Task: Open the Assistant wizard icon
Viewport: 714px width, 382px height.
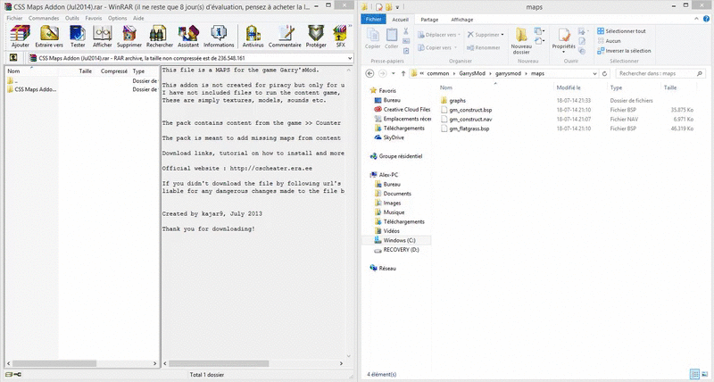Action: (188, 33)
